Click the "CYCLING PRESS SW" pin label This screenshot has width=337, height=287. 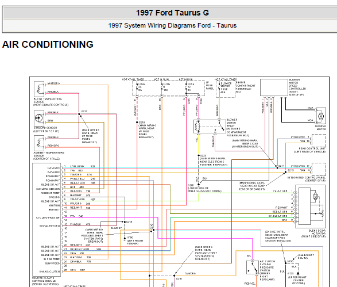(x=48, y=217)
